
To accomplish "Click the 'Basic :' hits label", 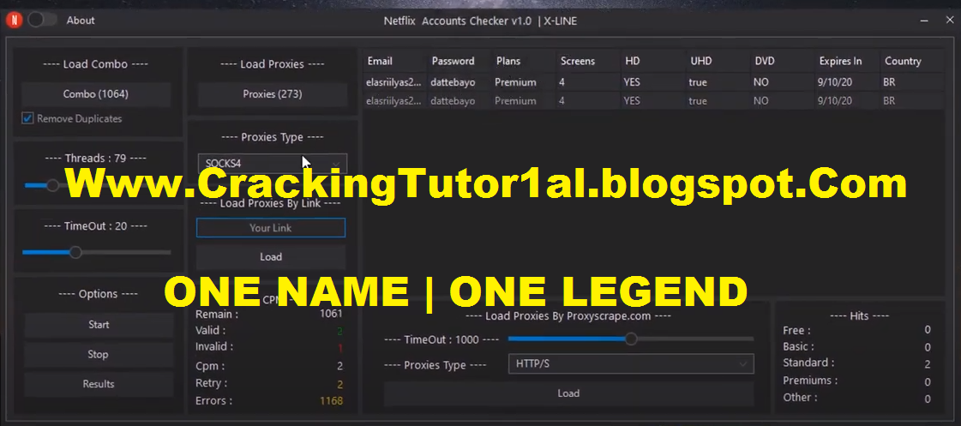I will point(798,347).
